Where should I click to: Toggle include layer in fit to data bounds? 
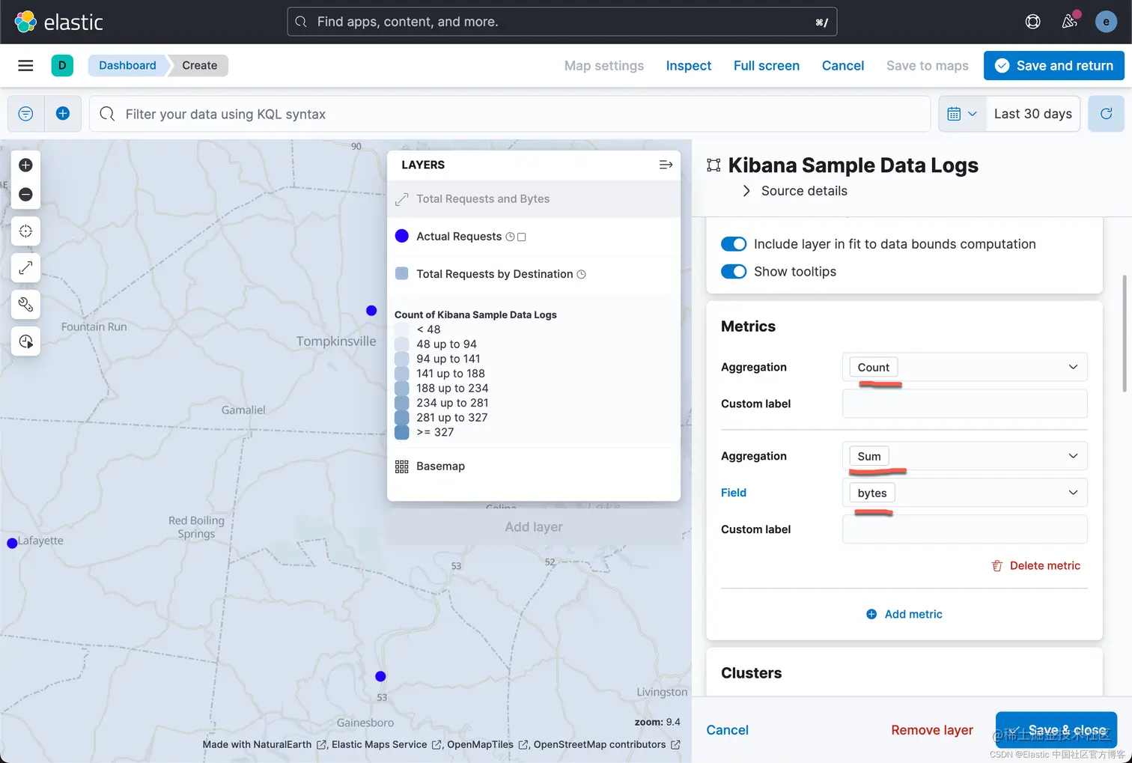point(734,244)
